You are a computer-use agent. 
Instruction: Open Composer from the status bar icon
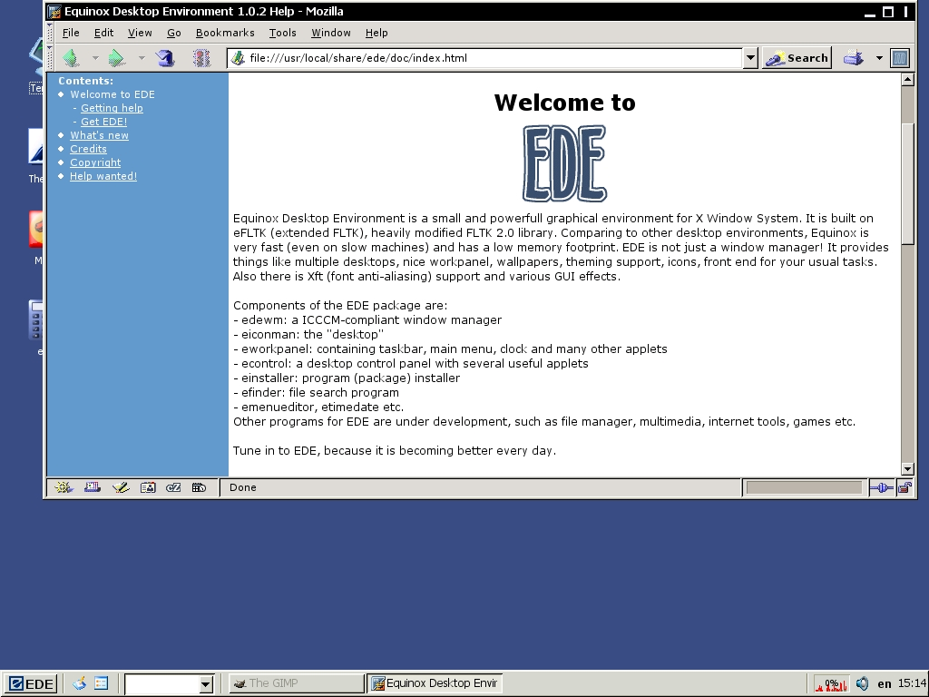point(121,487)
